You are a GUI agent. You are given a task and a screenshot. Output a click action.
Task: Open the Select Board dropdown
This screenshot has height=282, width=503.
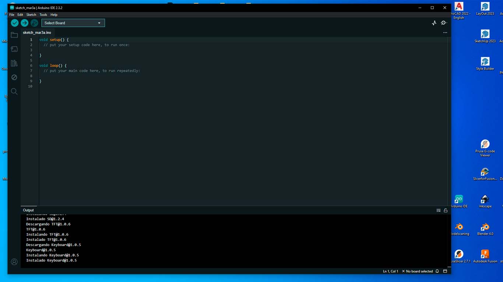coord(73,23)
